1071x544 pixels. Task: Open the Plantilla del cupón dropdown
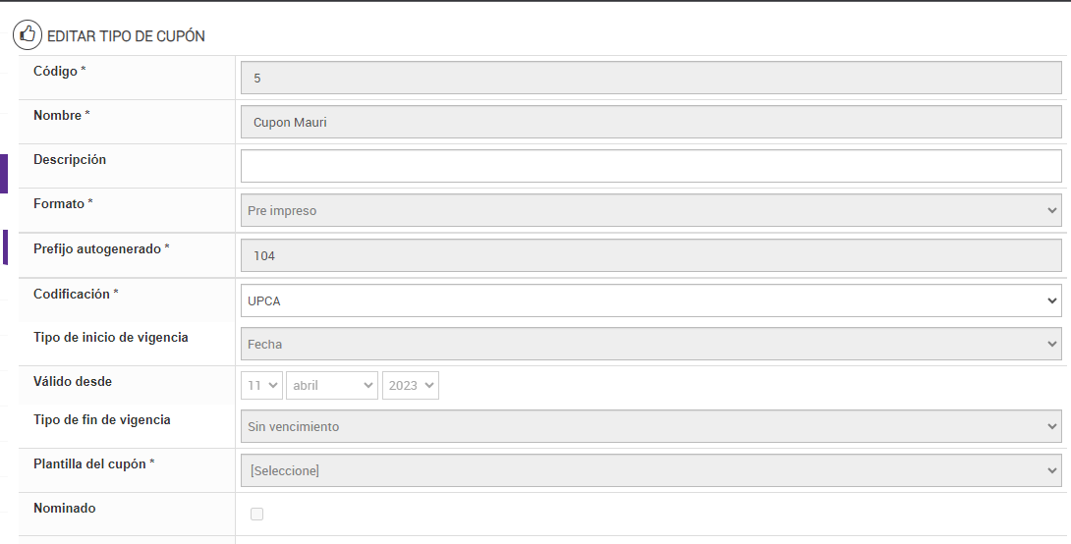pos(650,470)
